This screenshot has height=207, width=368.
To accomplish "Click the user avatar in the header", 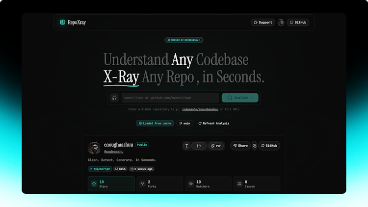I will coord(281,23).
